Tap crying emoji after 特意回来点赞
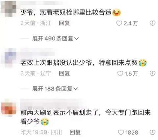 (143, 62)
